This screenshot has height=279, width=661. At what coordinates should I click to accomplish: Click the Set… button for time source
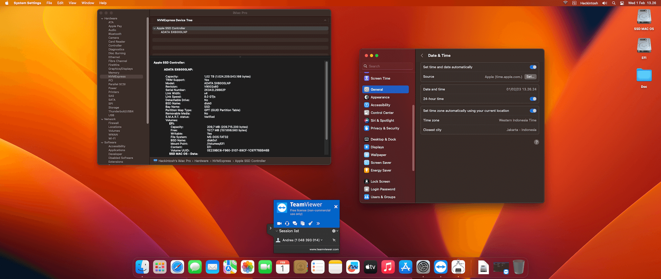[530, 77]
